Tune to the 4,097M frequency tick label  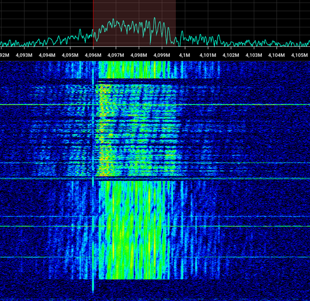tap(116, 55)
